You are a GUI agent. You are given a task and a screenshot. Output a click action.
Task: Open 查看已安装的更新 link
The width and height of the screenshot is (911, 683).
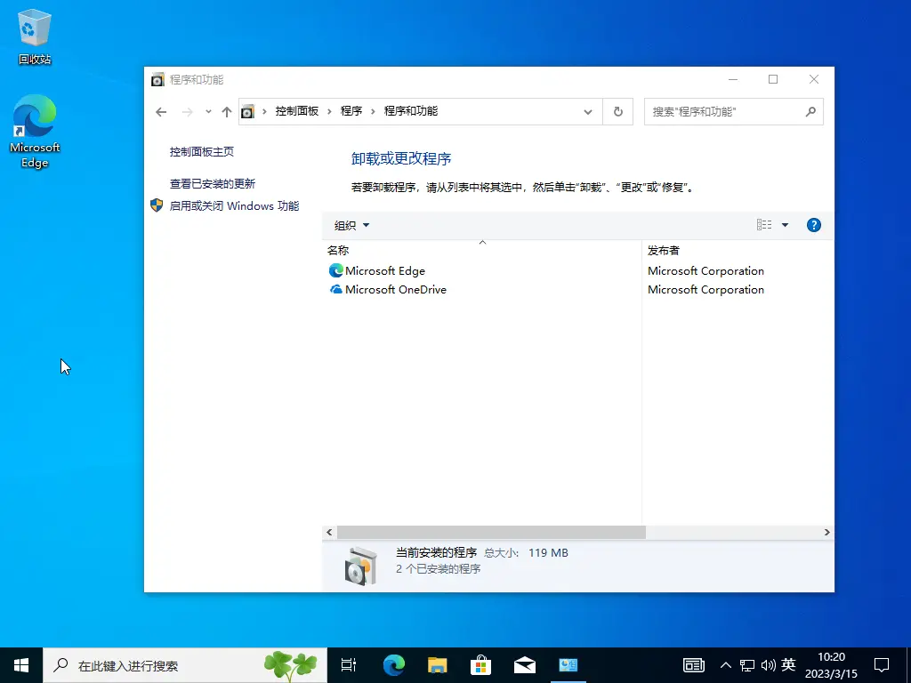(x=212, y=183)
